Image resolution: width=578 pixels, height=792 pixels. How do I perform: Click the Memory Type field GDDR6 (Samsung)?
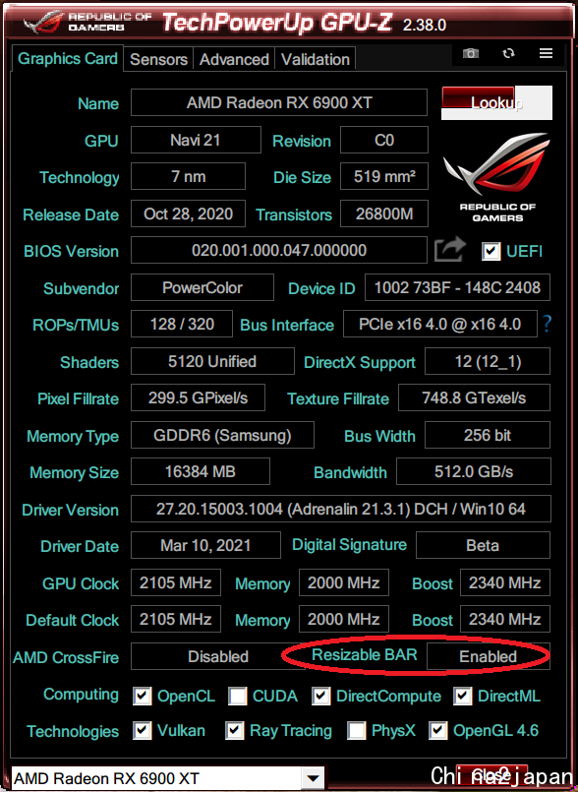[x=222, y=435]
